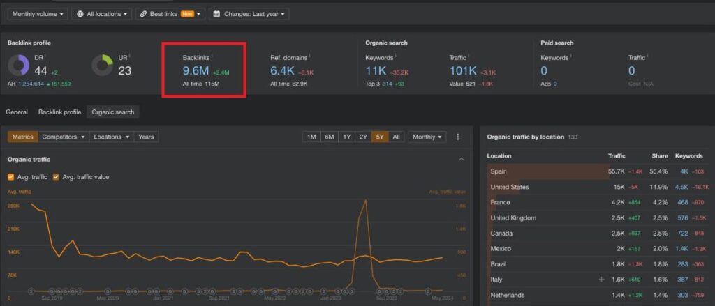This screenshot has width=715, height=306.
Task: Click the 6.4K referring domains link
Action: [x=282, y=71]
